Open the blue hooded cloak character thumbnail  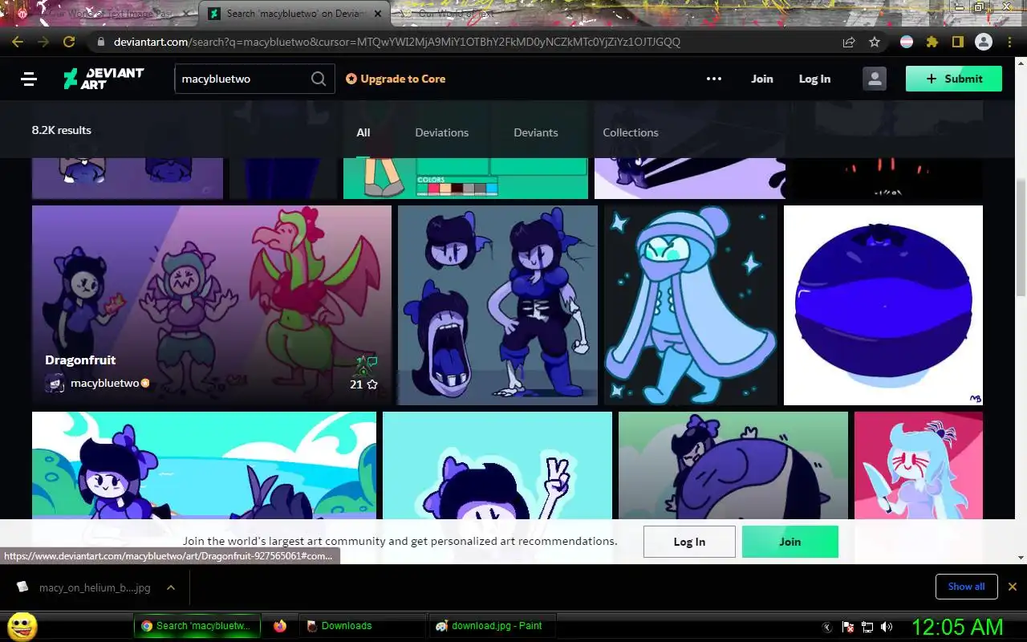(x=691, y=305)
